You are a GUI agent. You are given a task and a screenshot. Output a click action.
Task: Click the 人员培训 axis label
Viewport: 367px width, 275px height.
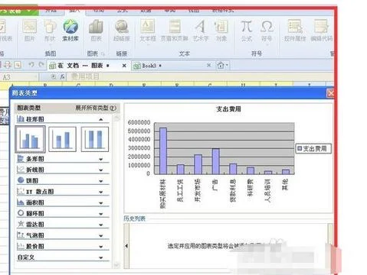click(x=267, y=191)
